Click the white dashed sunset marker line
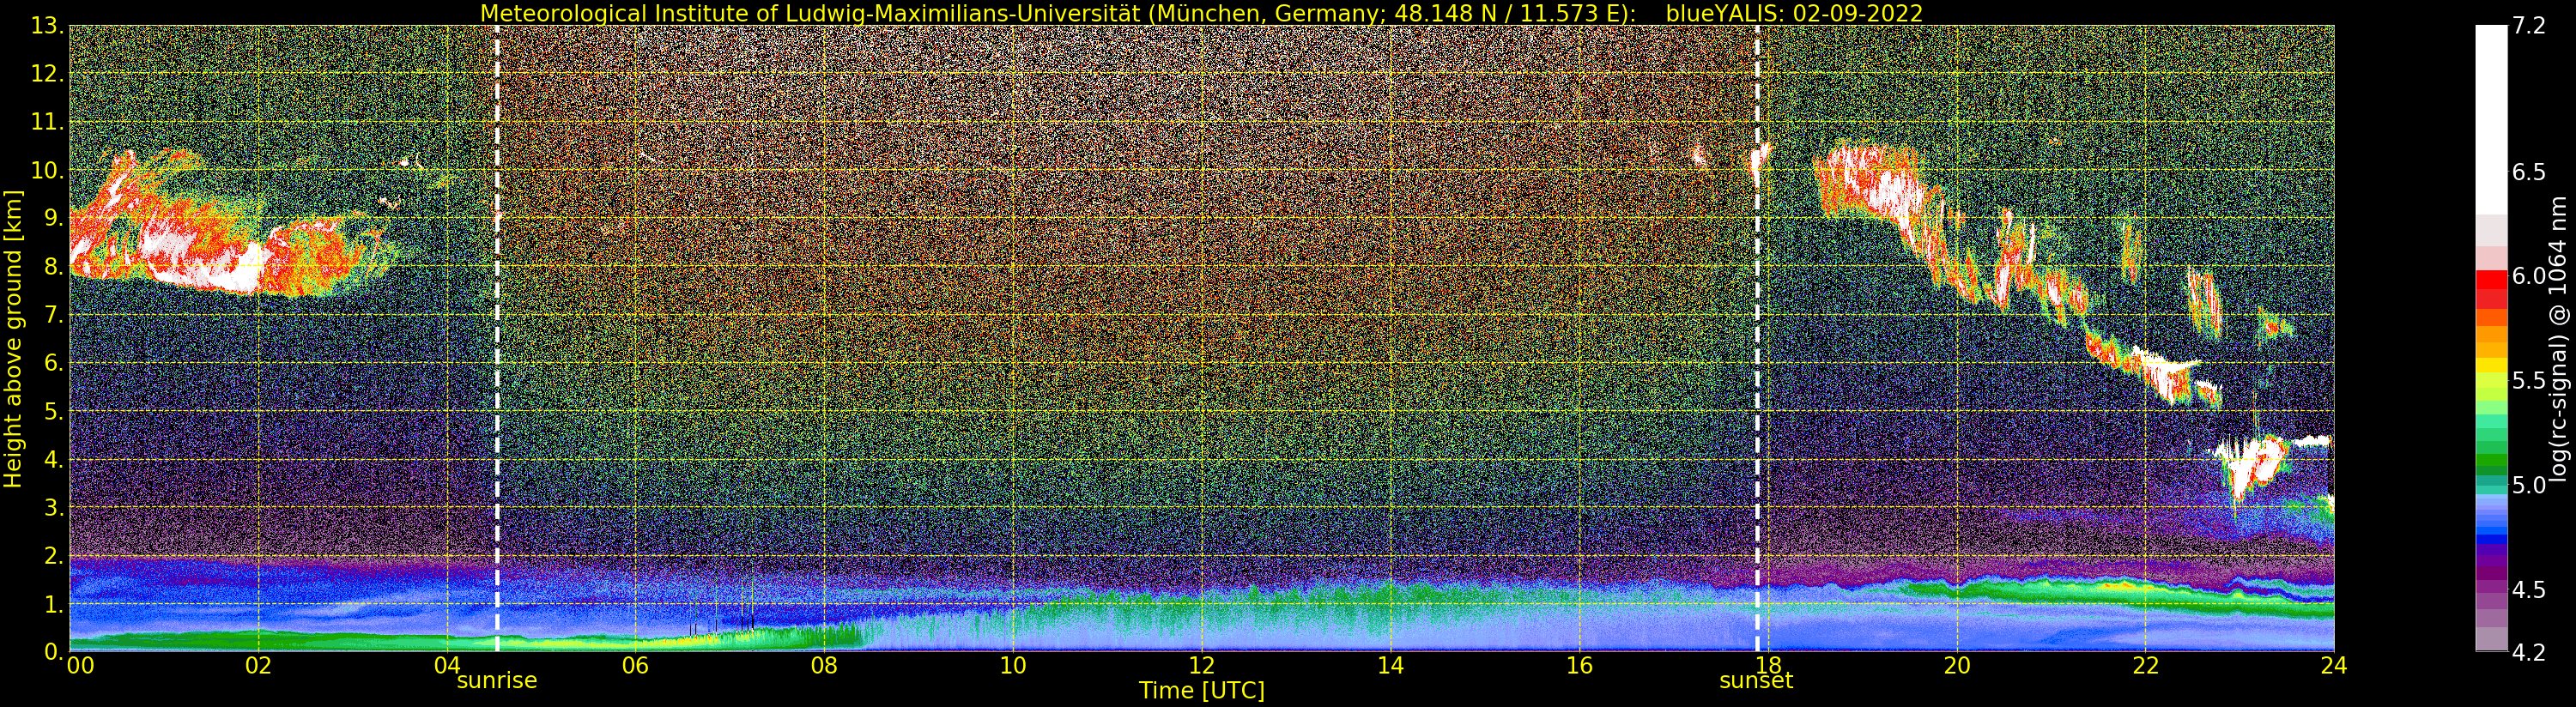This screenshot has height=707, width=2576. pos(1757,338)
